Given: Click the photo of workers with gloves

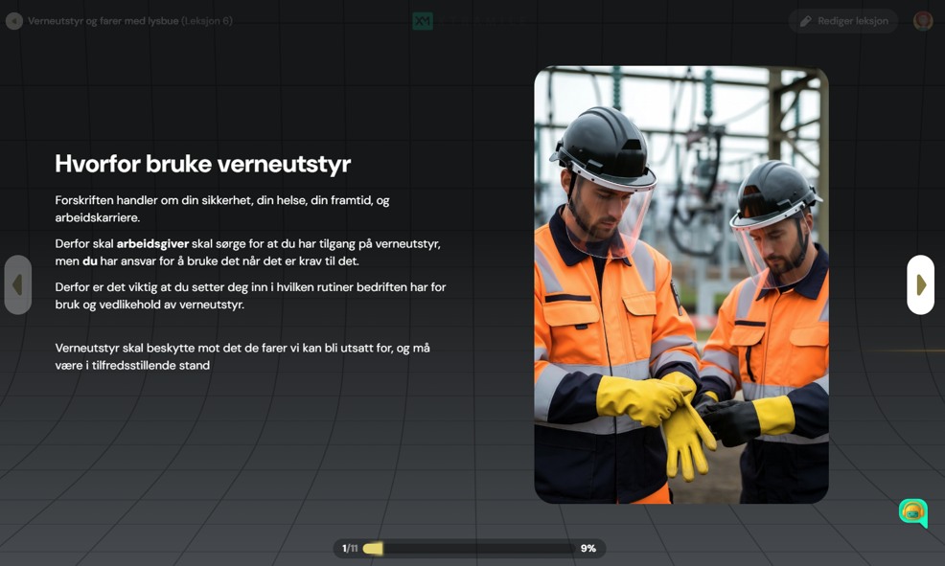Looking at the screenshot, I should point(680,284).
